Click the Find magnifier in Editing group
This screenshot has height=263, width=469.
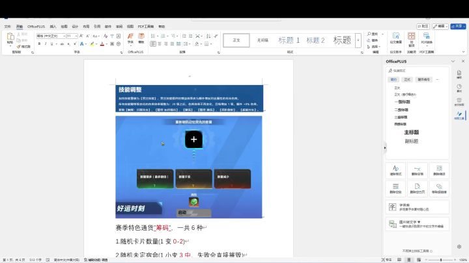click(369, 34)
